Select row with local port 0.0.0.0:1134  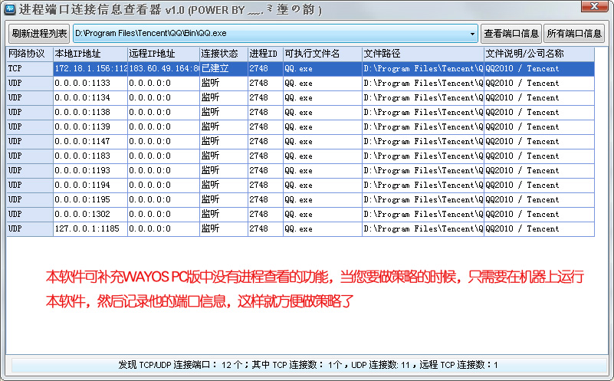300,97
